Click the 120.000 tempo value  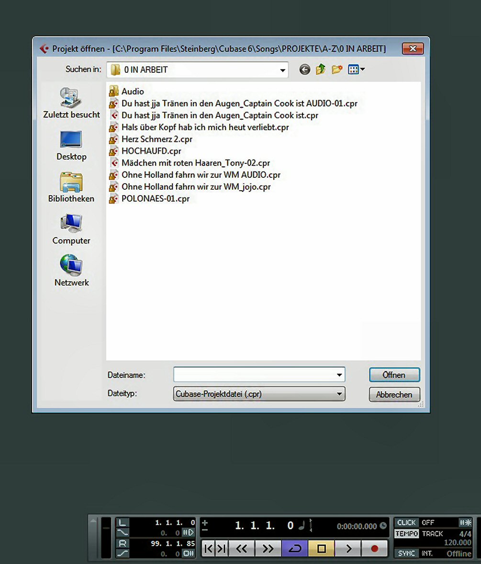[458, 542]
